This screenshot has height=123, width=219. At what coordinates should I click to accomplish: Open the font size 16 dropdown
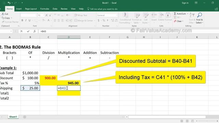[x=44, y=15]
